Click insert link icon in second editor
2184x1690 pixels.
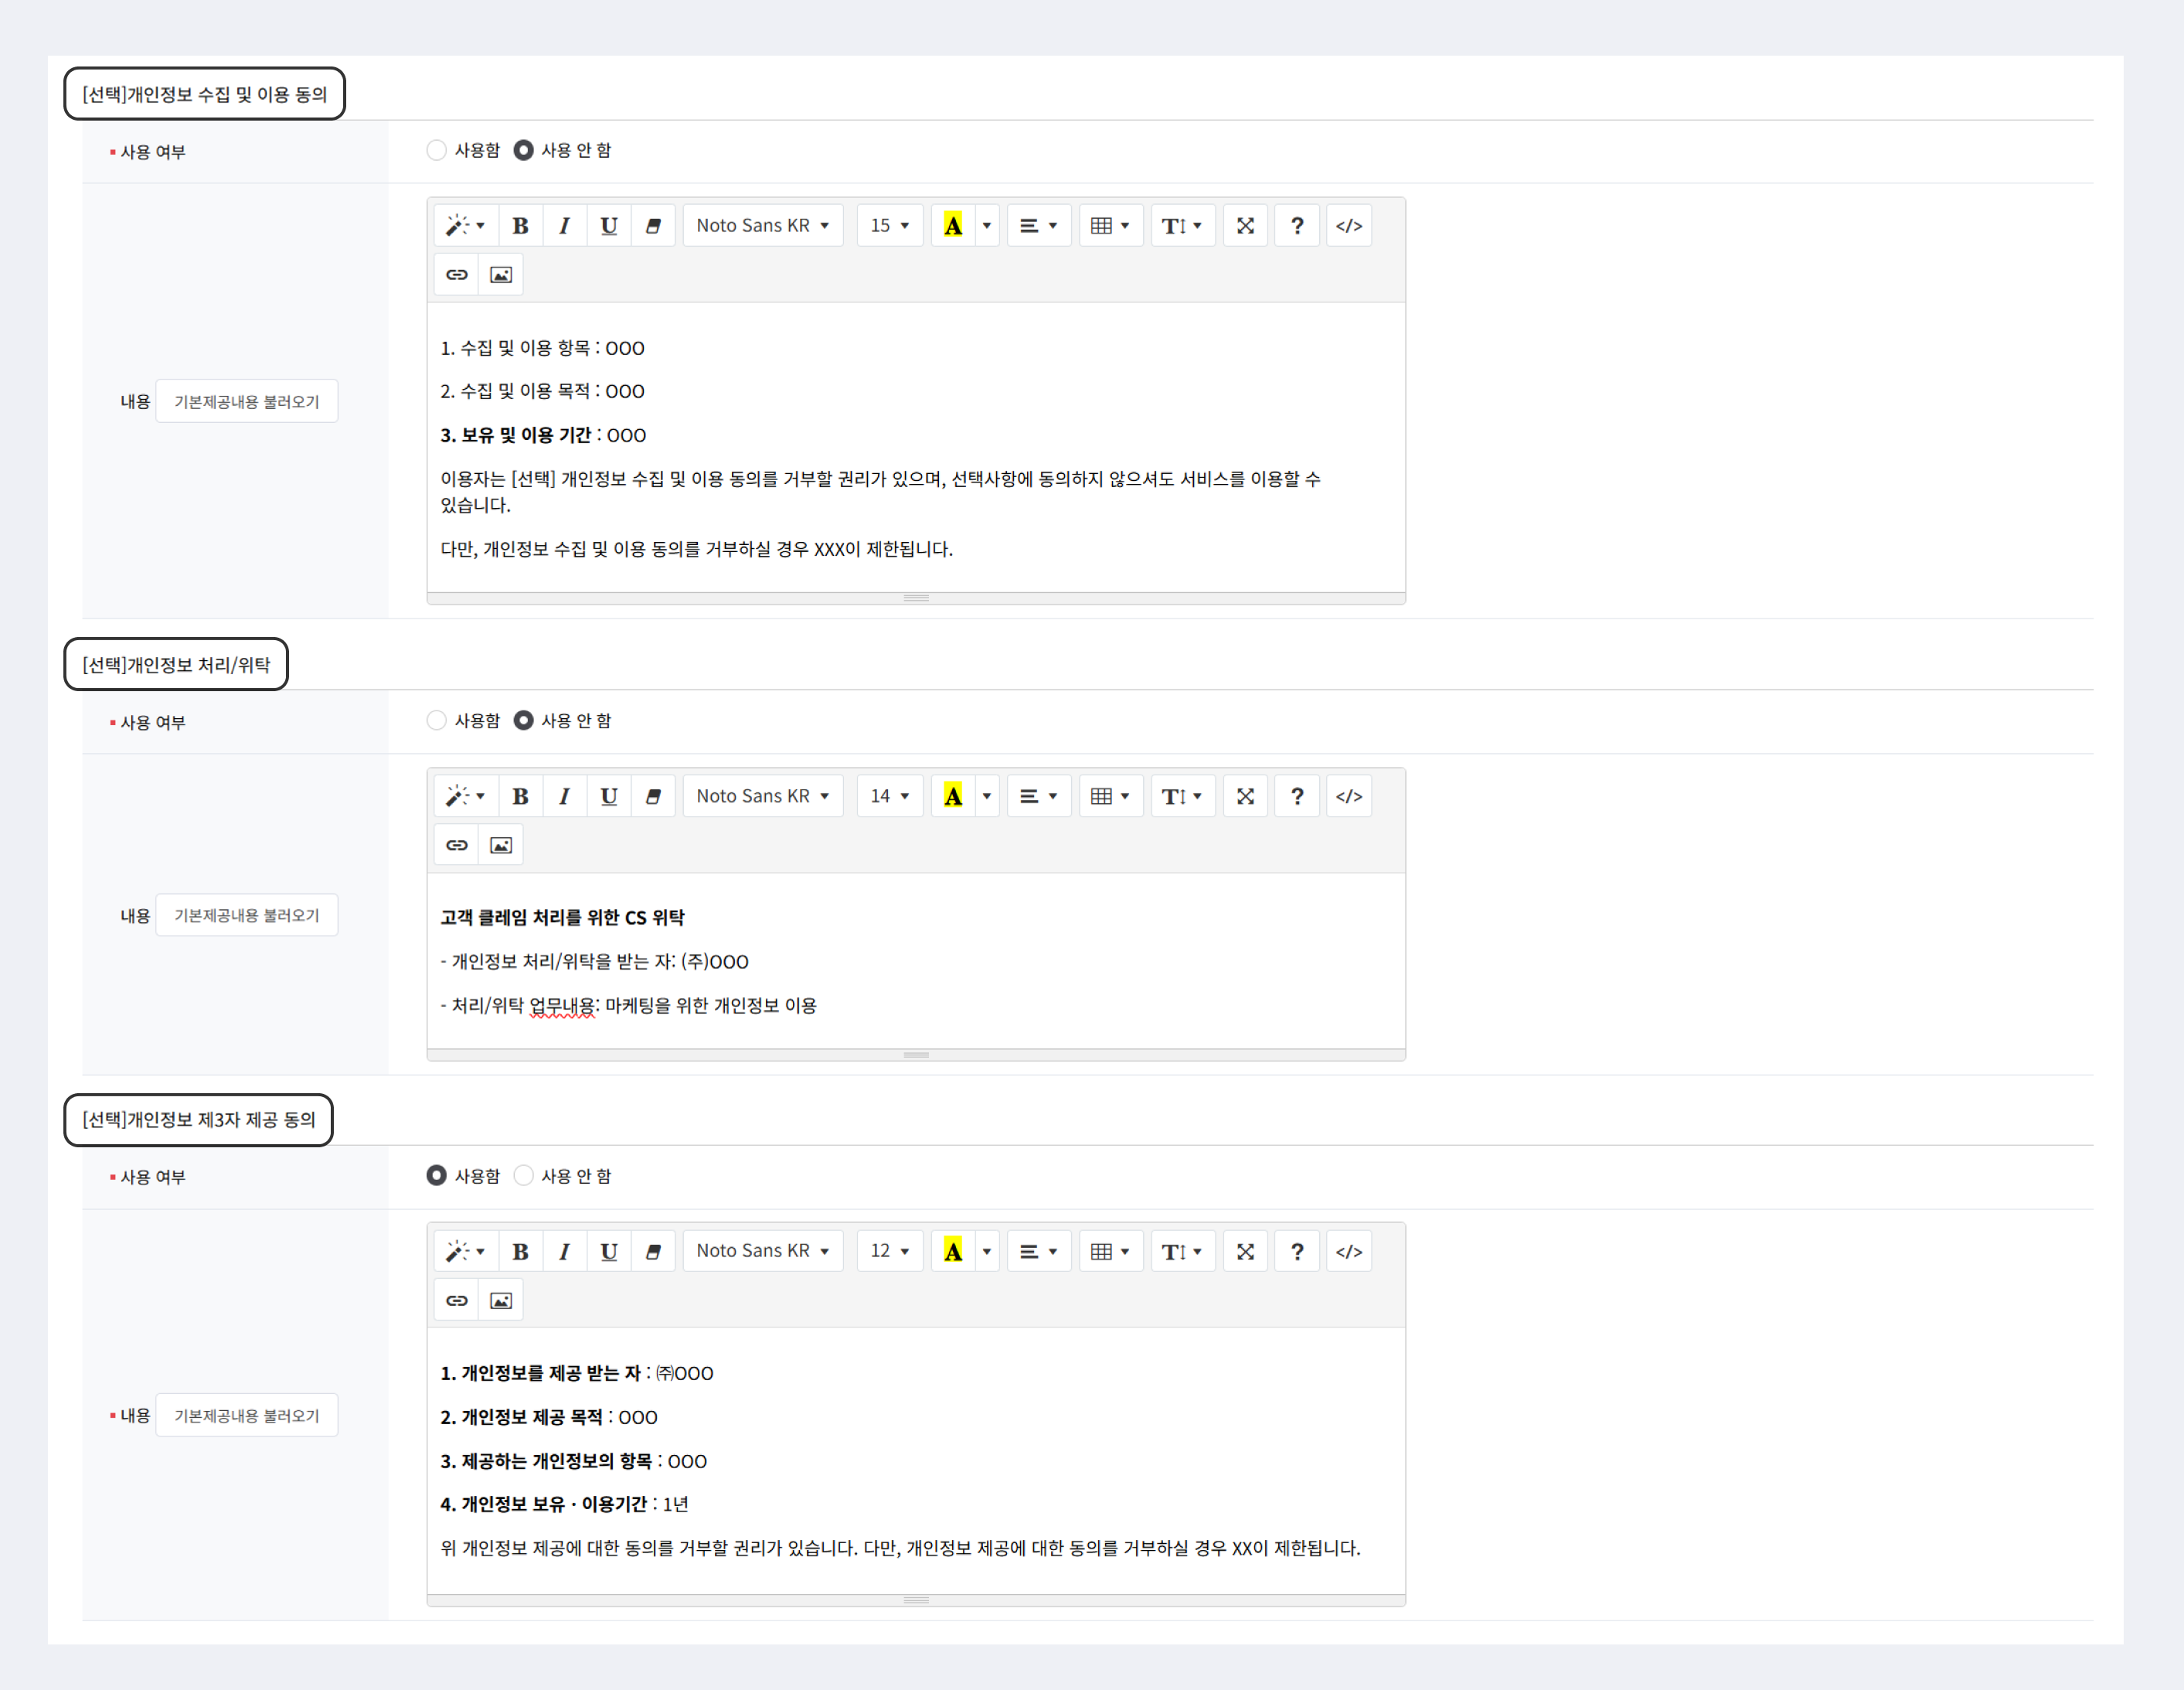(457, 846)
